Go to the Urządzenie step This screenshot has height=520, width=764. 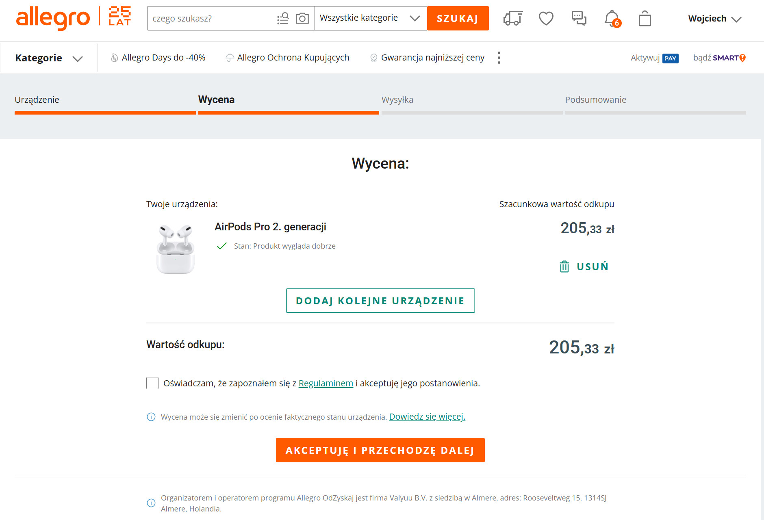37,100
